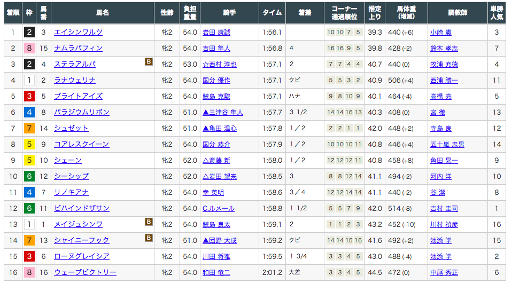Click the タイム column header
512x284 pixels.
(272, 13)
